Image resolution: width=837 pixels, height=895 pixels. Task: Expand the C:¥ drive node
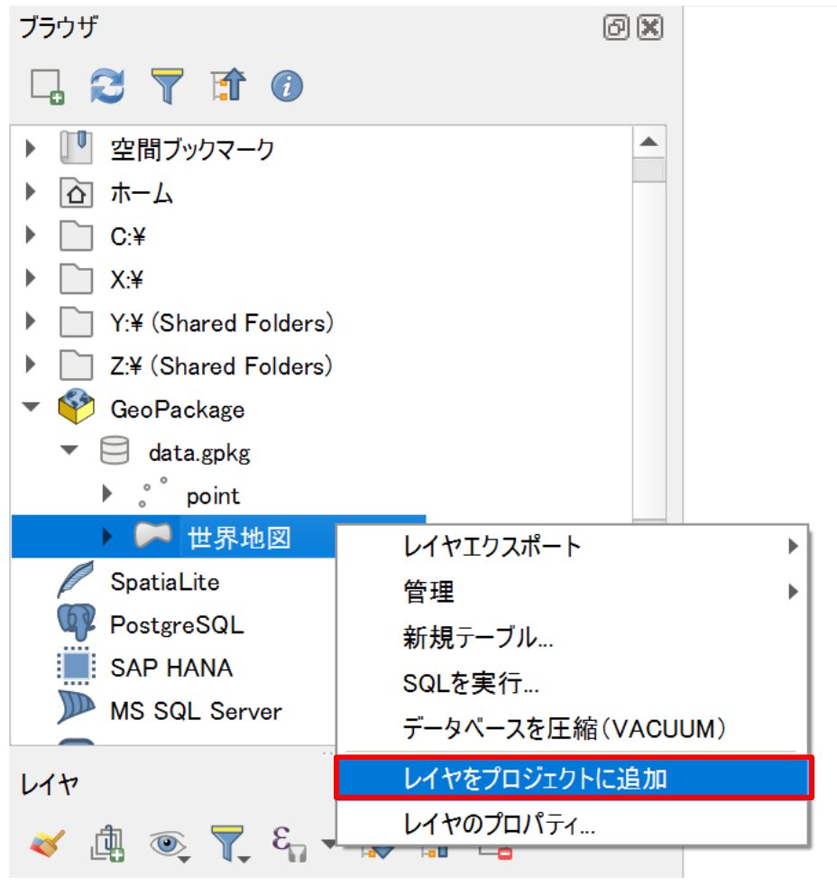click(31, 235)
